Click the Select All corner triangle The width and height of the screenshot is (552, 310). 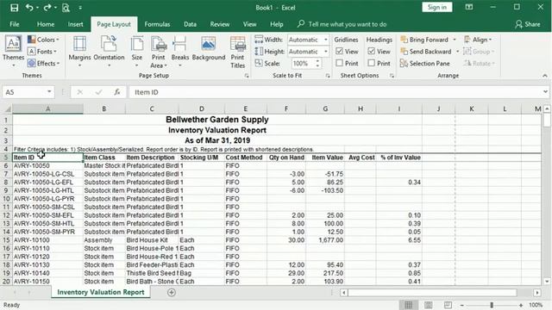click(x=7, y=109)
